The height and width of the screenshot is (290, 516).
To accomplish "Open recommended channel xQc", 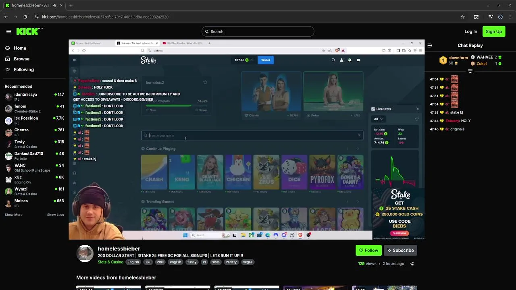I will click(x=34, y=180).
